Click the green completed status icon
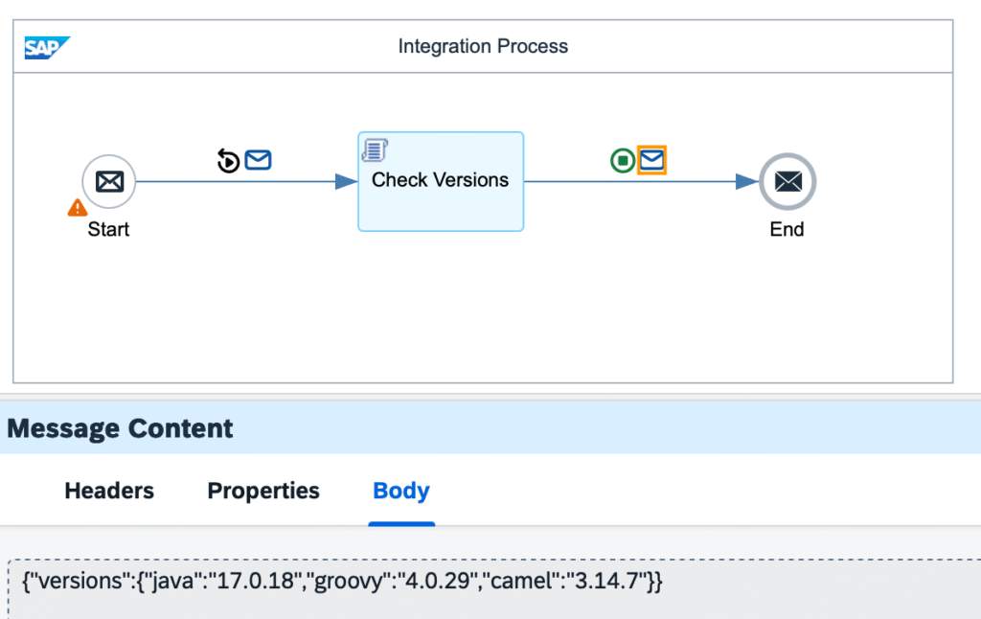Screen dimensions: 981x619 coord(622,161)
